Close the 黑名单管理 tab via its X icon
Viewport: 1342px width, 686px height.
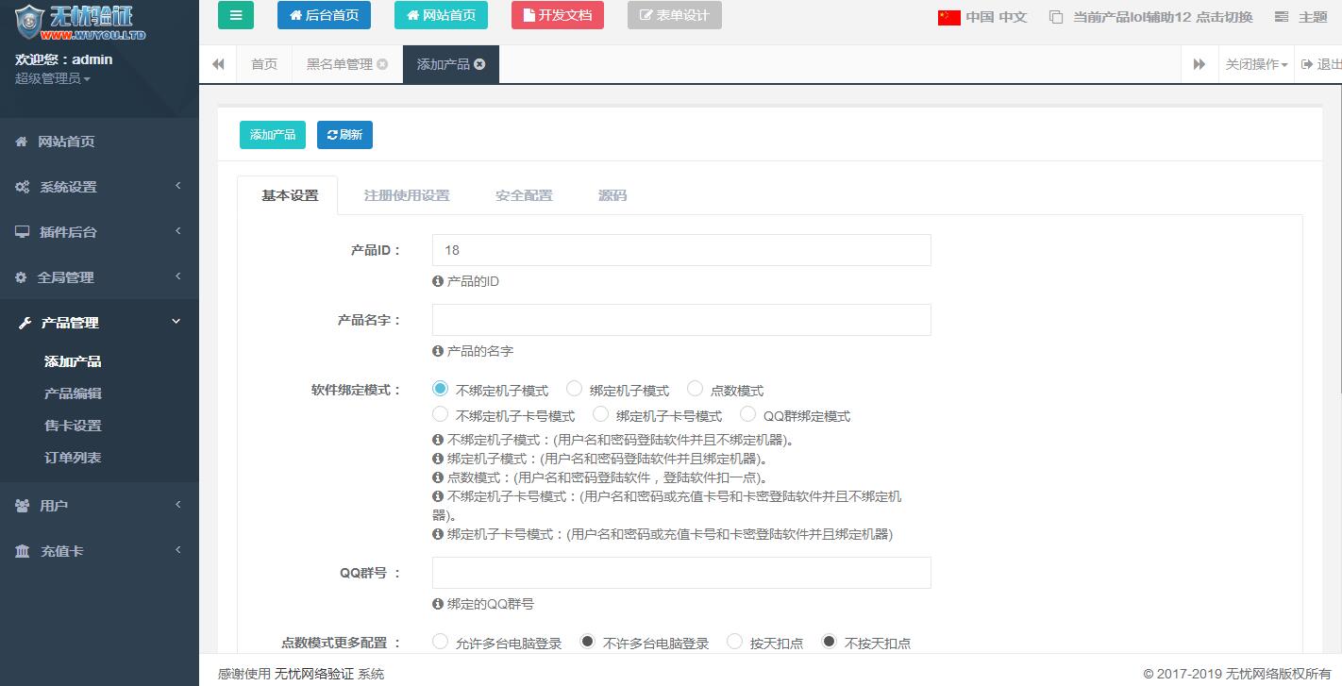pyautogui.click(x=382, y=64)
